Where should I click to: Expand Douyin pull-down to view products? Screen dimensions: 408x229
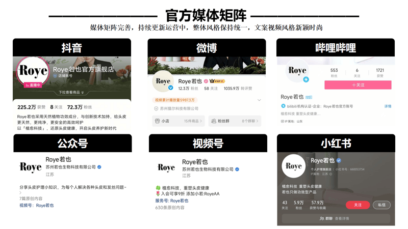pyautogui.click(x=71, y=93)
